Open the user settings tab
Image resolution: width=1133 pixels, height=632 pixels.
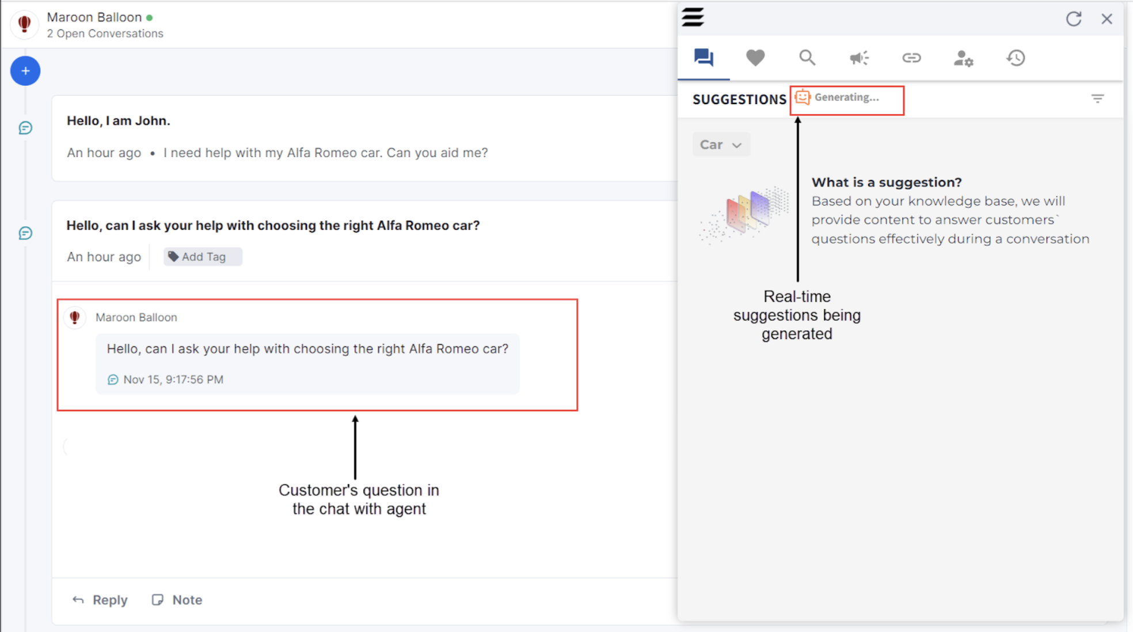(963, 58)
